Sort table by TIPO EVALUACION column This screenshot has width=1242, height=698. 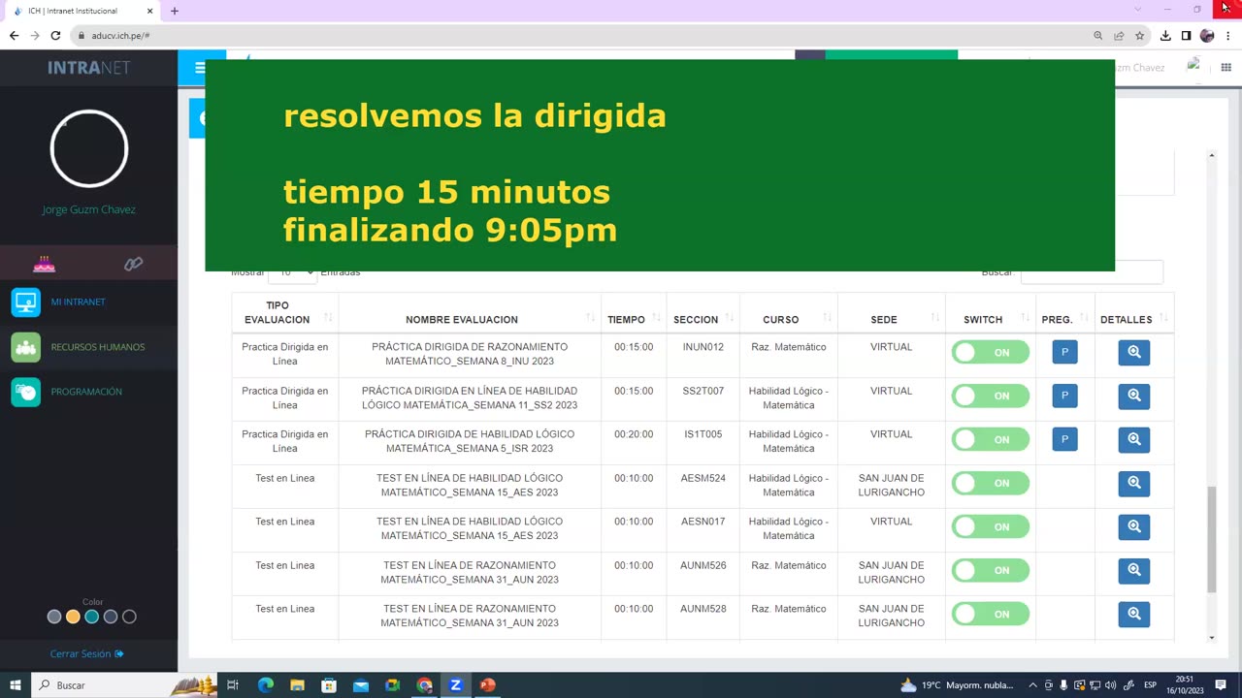coord(284,313)
